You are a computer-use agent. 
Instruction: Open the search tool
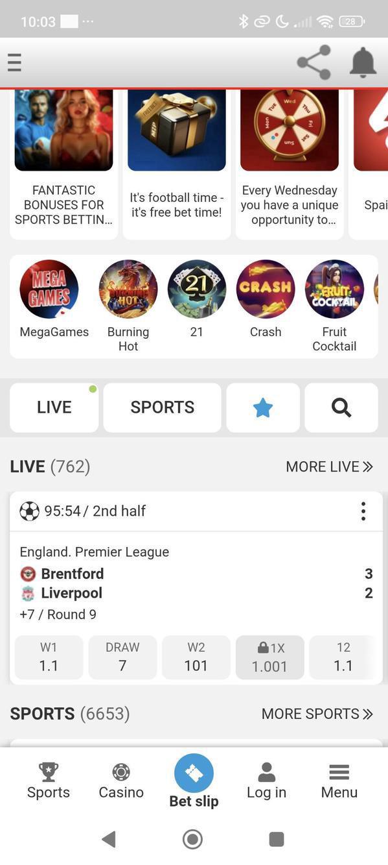click(x=340, y=408)
